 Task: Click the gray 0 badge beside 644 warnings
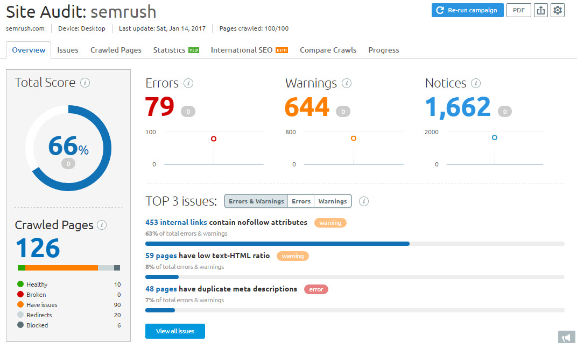(343, 112)
